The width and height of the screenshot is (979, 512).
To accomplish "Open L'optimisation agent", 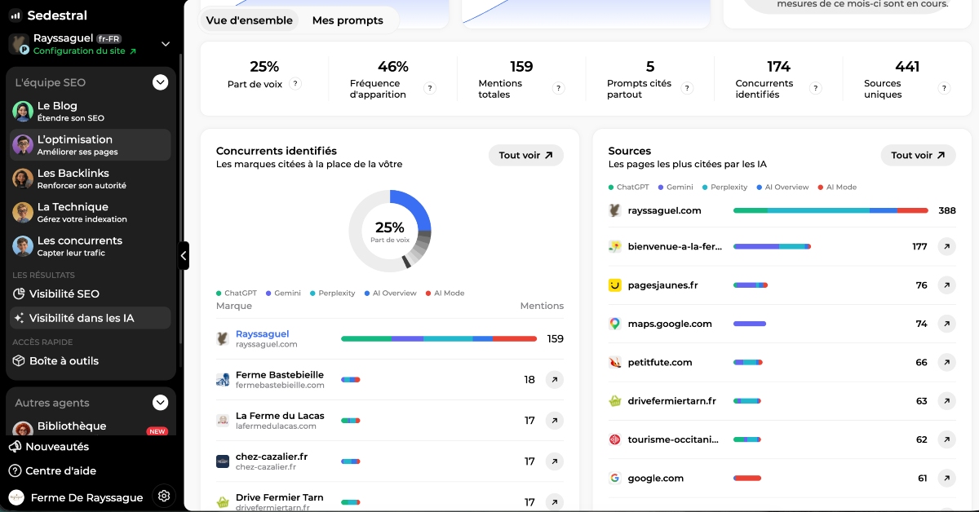I will click(x=91, y=145).
